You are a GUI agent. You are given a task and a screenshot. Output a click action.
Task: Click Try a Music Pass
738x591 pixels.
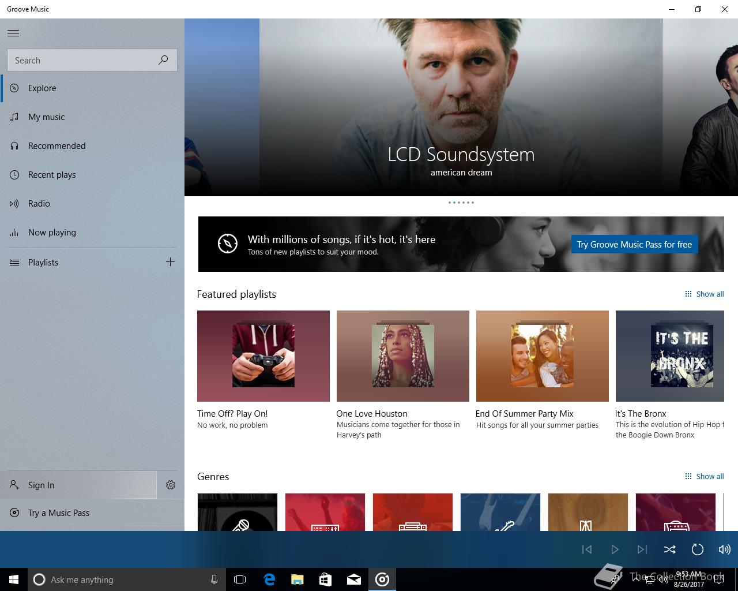click(x=92, y=513)
